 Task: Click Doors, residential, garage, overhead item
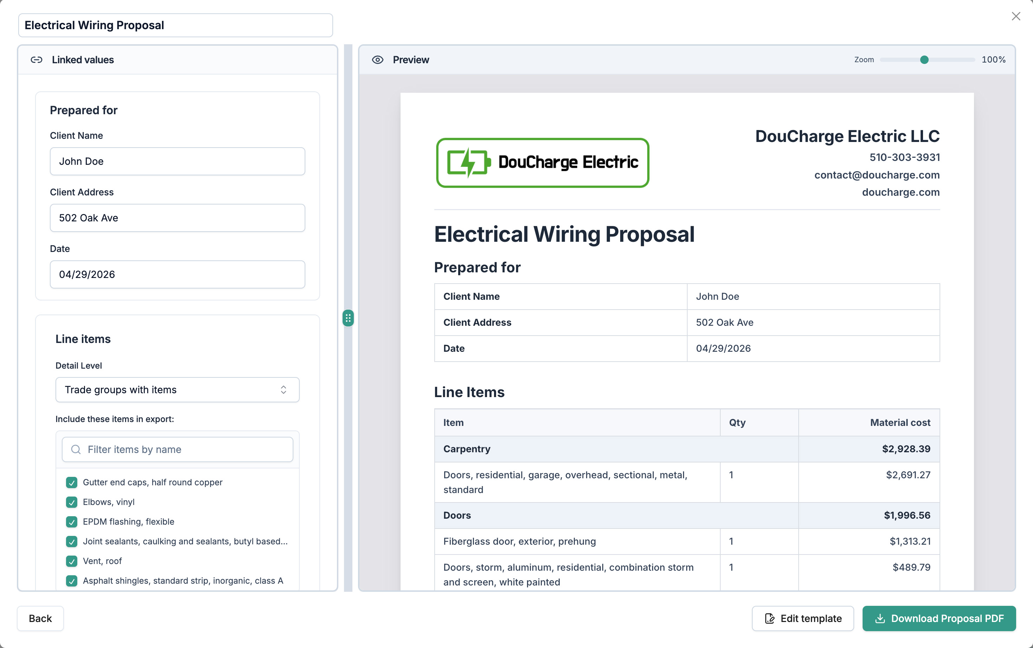click(x=565, y=482)
